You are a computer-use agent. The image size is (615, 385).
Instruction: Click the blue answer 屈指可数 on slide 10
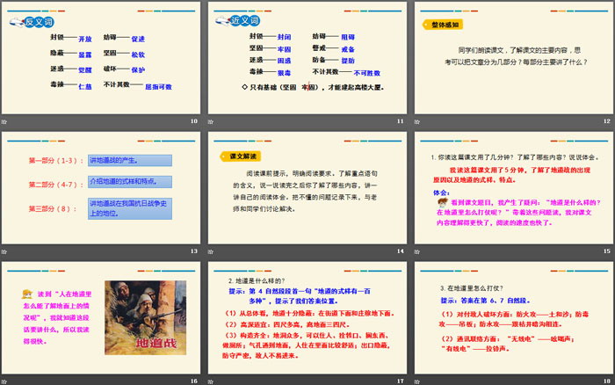coord(158,87)
